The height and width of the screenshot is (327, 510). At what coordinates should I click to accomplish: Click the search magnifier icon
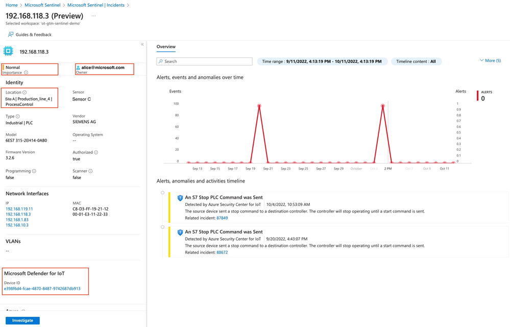pos(161,61)
